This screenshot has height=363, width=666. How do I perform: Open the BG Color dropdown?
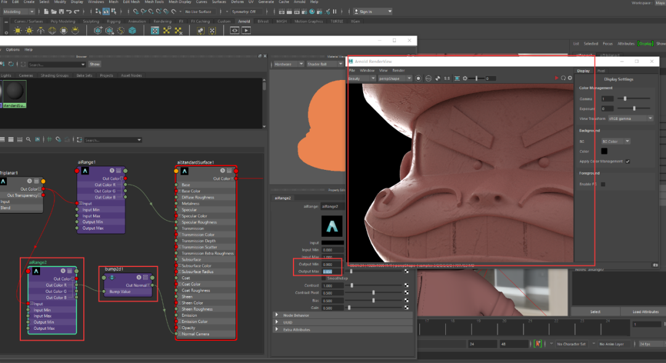616,142
